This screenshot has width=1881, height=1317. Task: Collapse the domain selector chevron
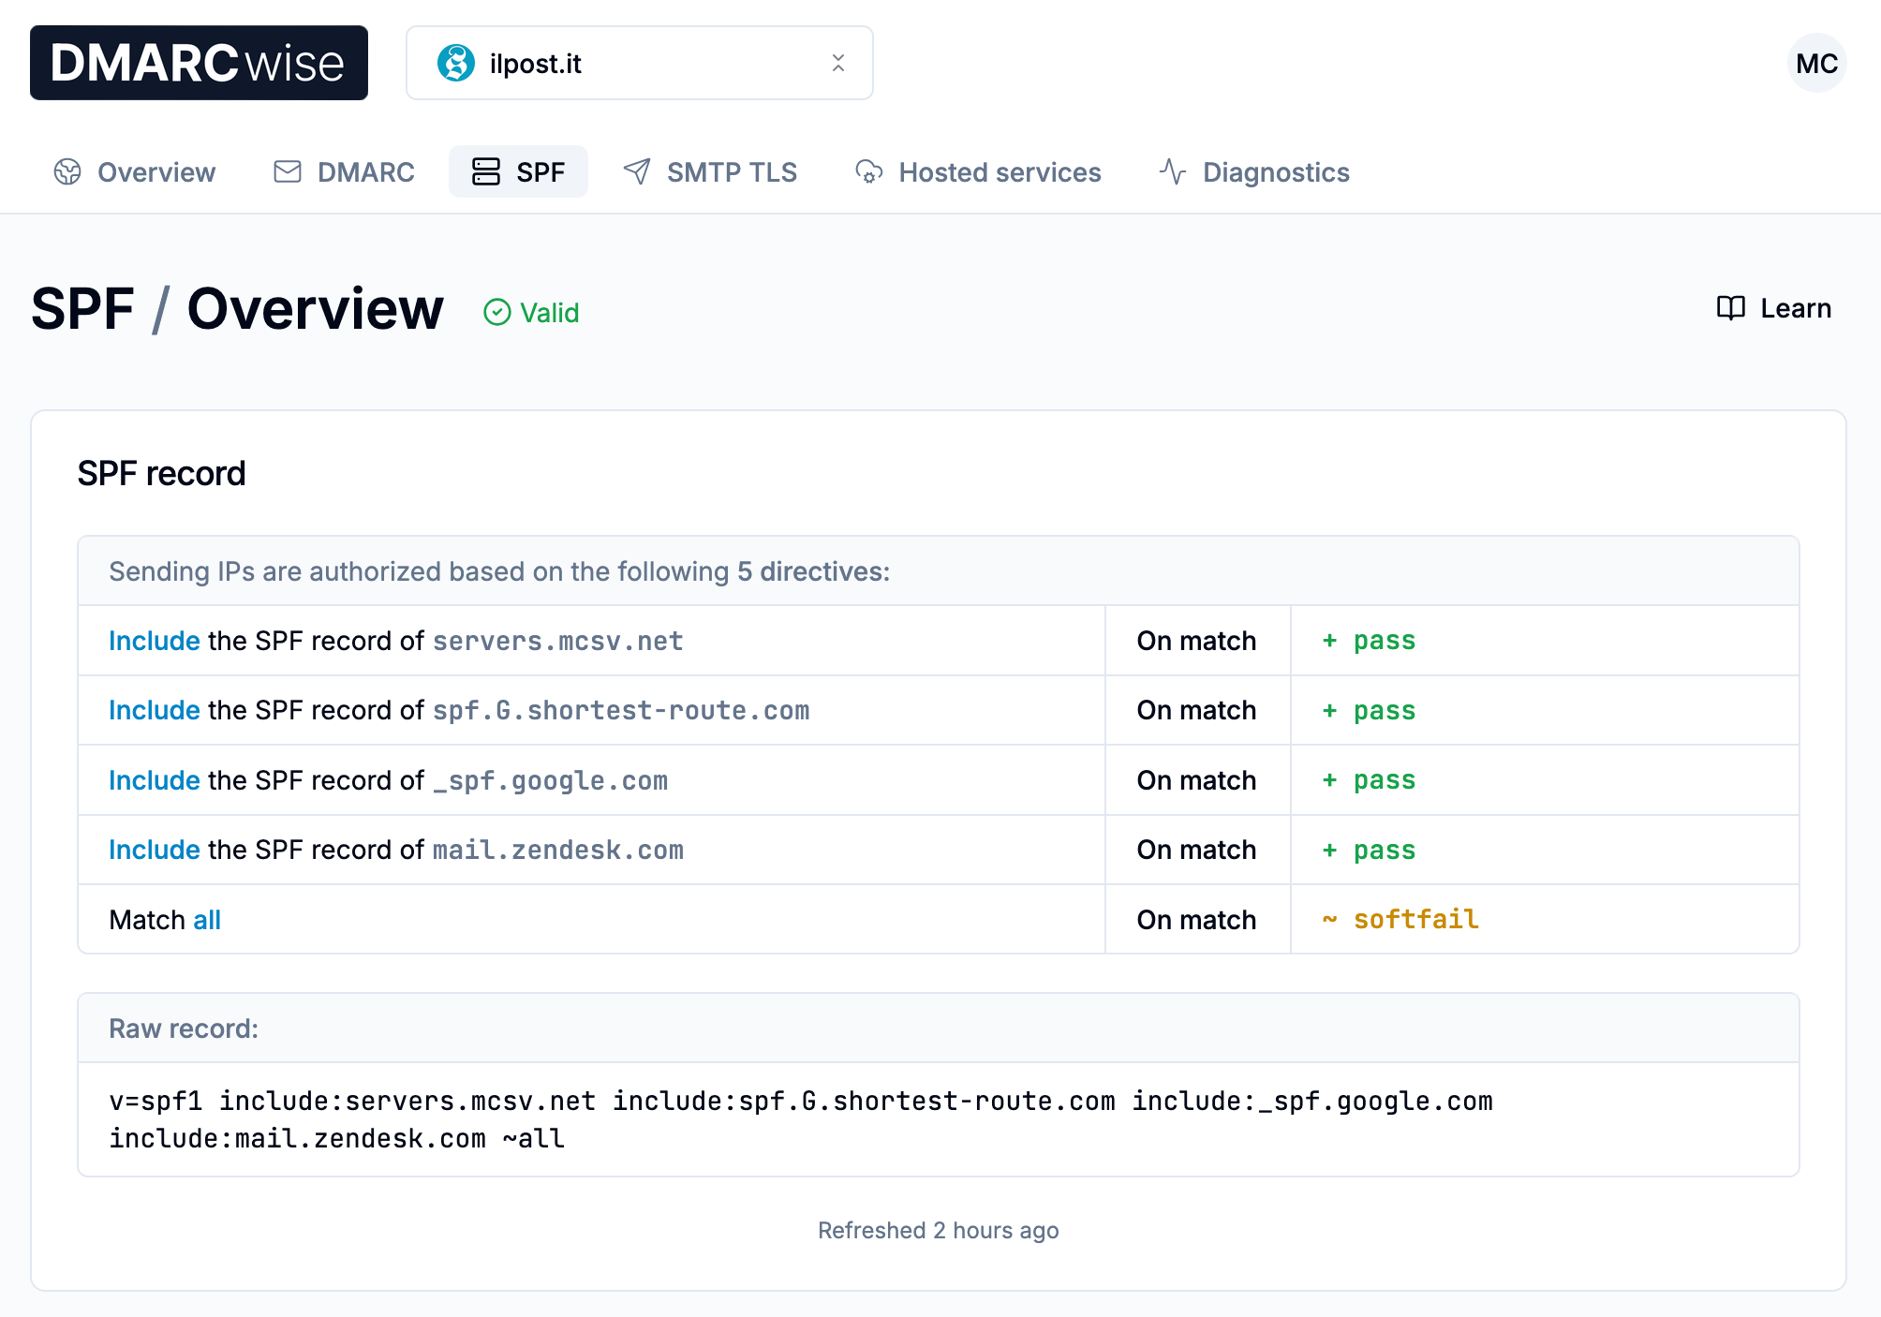pos(838,63)
